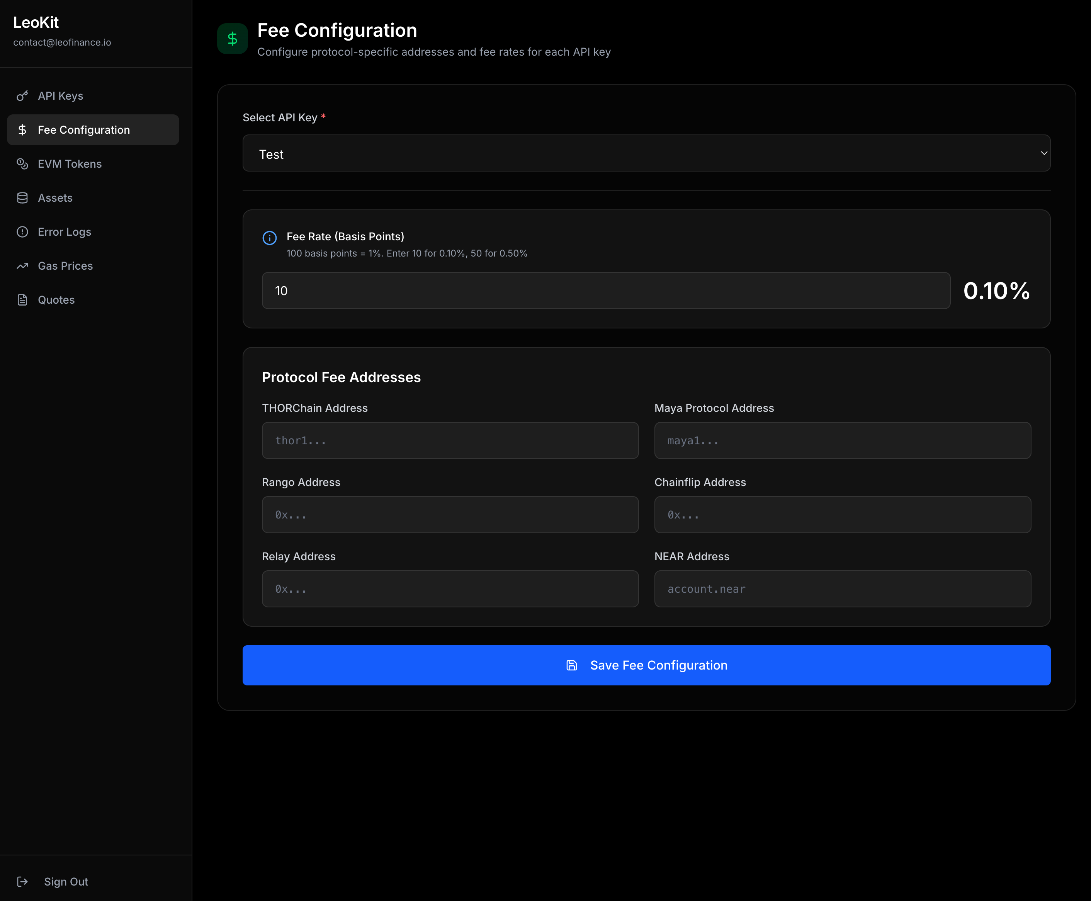Click the NEAR Address input field

click(x=842, y=589)
